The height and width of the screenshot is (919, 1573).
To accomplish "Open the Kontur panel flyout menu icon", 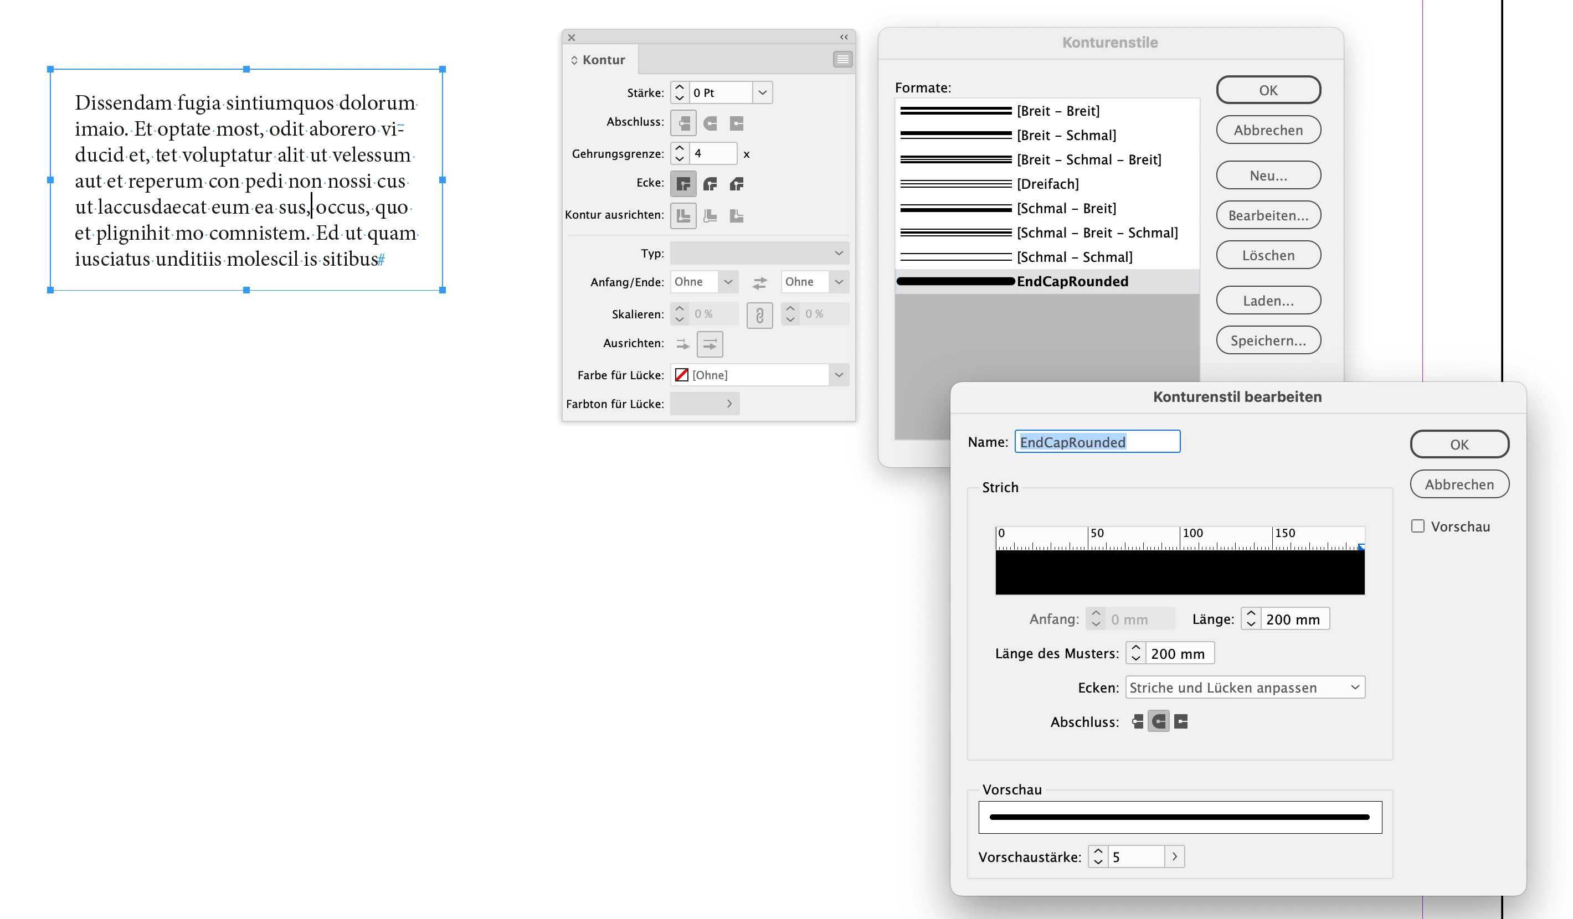I will point(842,59).
